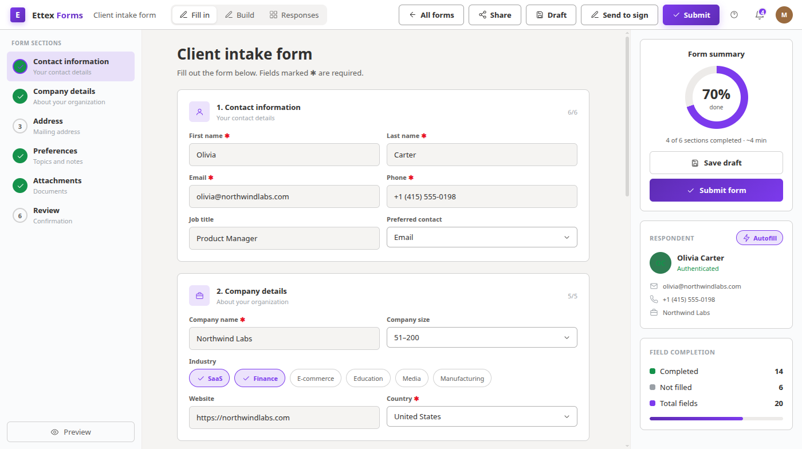Go to Attachments section

[70, 186]
